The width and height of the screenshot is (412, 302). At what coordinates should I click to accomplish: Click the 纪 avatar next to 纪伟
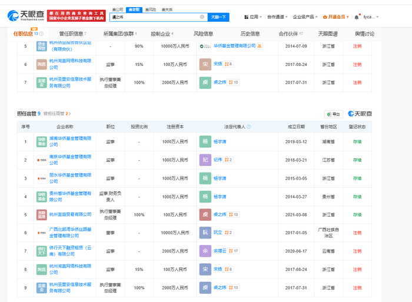[205, 160]
